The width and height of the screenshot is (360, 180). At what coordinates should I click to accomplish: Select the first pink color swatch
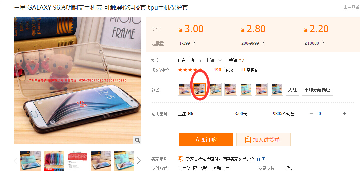184,89
